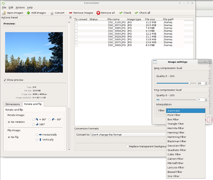This screenshot has height=180, width=213.
Task: Select Mitchell Filter option
Action: coord(186,163)
